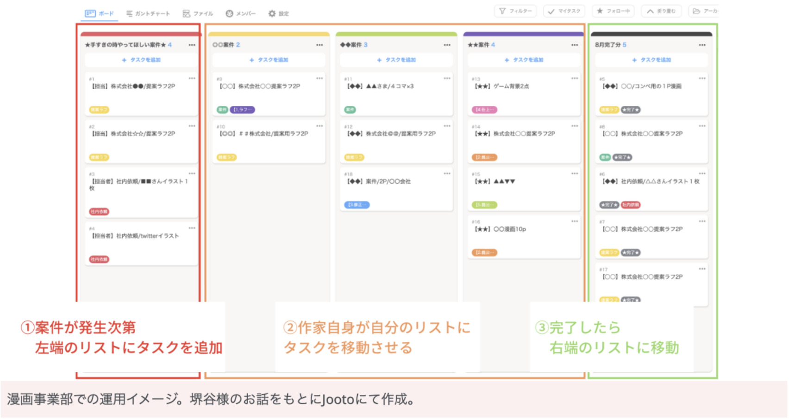The image size is (789, 419).
Task: Open options of card #11 ▲▲さま/4コマ×3
Action: click(x=447, y=78)
